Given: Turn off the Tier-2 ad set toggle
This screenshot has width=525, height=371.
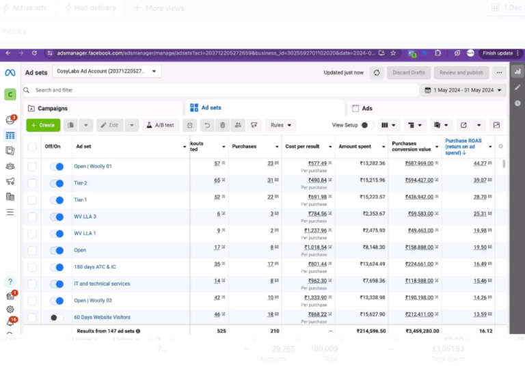Looking at the screenshot, I should click(x=57, y=183).
